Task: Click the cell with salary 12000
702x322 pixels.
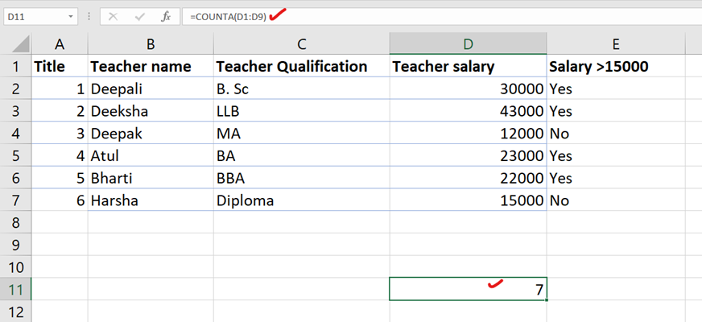Action: (x=468, y=134)
